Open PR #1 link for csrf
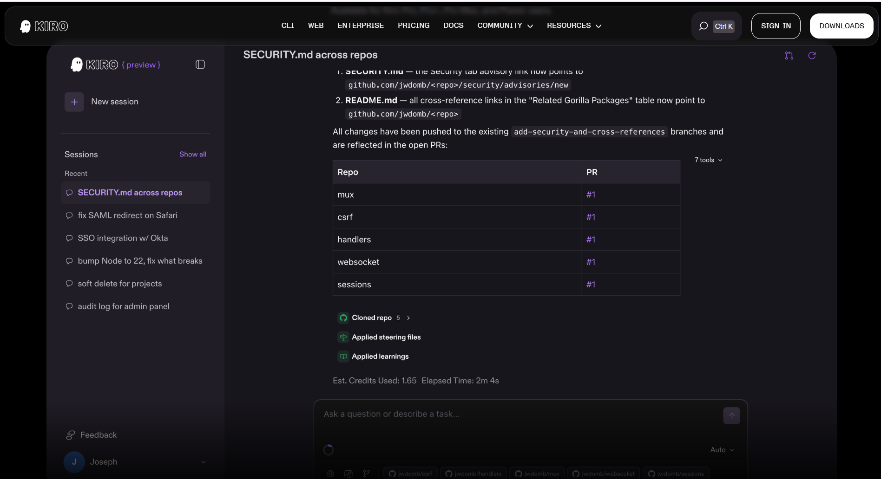This screenshot has width=881, height=479. [x=591, y=217]
